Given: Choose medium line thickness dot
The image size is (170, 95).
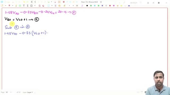Looking at the screenshot, I should click(73, 6).
